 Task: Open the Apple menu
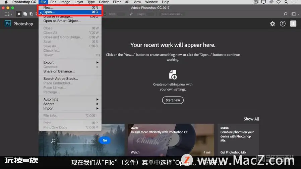(x=6, y=2)
